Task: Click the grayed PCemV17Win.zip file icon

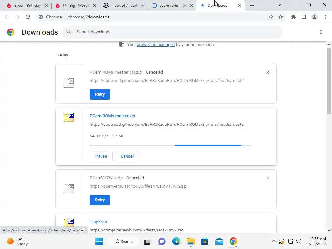Action: (x=69, y=188)
